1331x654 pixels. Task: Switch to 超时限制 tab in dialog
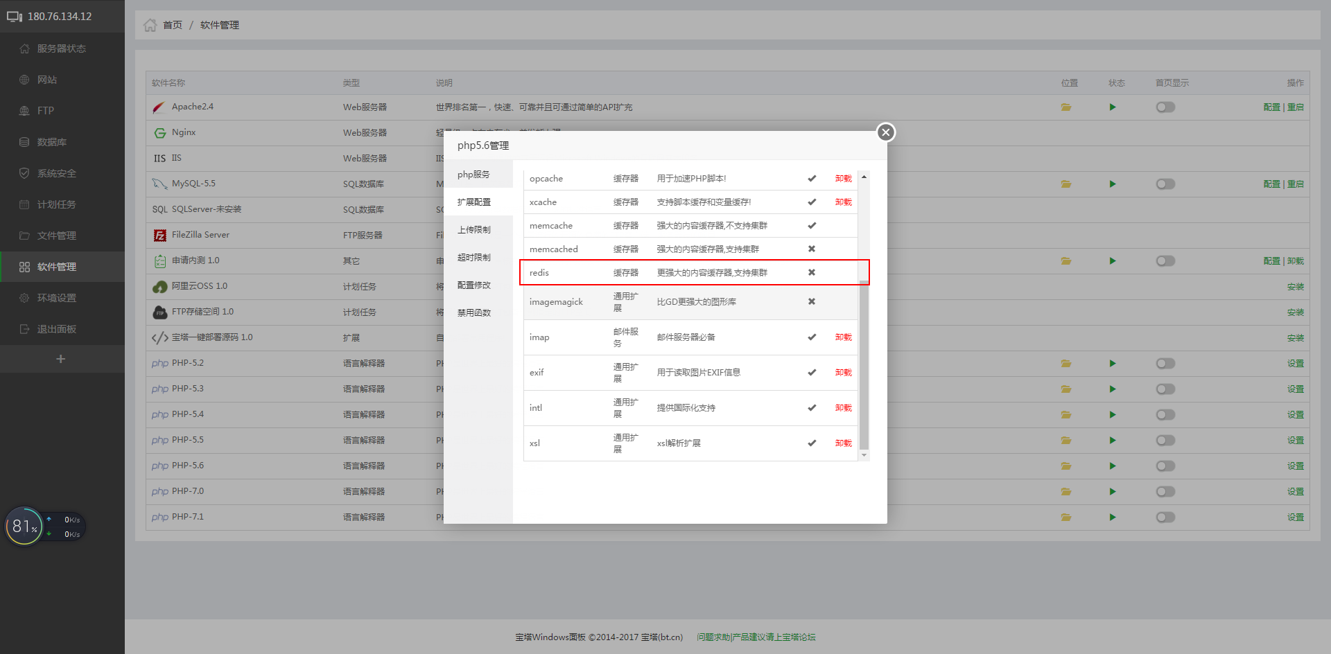(x=478, y=258)
